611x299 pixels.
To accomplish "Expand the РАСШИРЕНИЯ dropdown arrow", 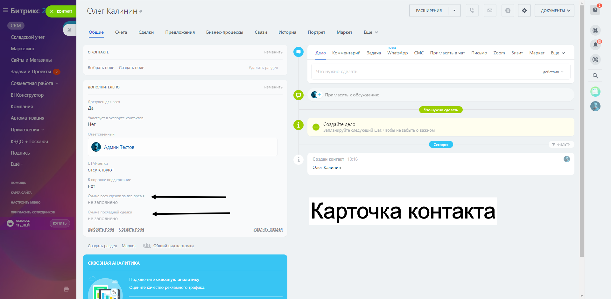I will pos(454,10).
